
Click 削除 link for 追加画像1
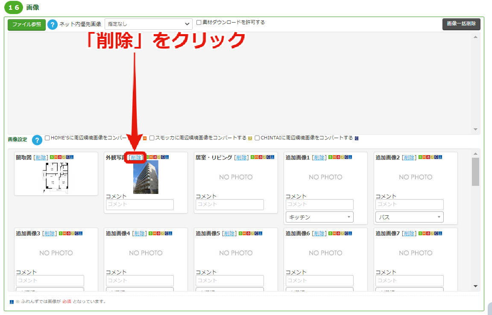click(x=319, y=158)
